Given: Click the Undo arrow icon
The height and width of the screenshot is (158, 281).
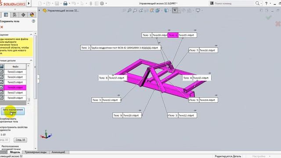Looking at the screenshot, I should click(73, 3).
